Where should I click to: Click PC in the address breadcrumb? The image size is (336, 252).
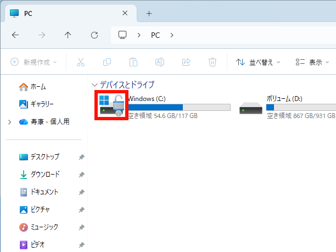coord(155,35)
